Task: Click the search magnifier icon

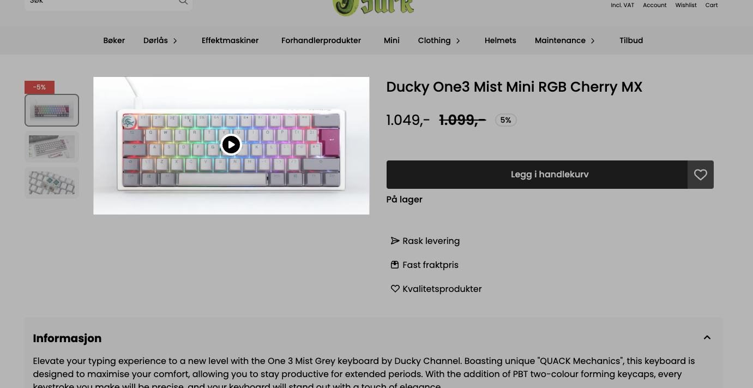Action: tap(183, 2)
